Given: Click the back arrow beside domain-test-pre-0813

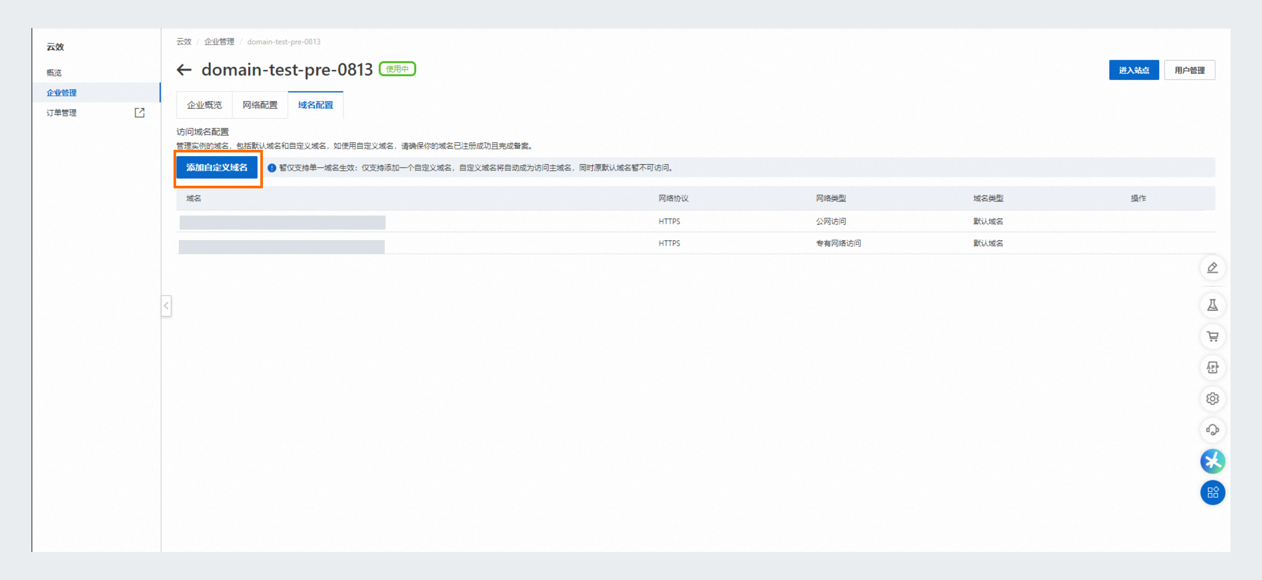Looking at the screenshot, I should [x=184, y=70].
